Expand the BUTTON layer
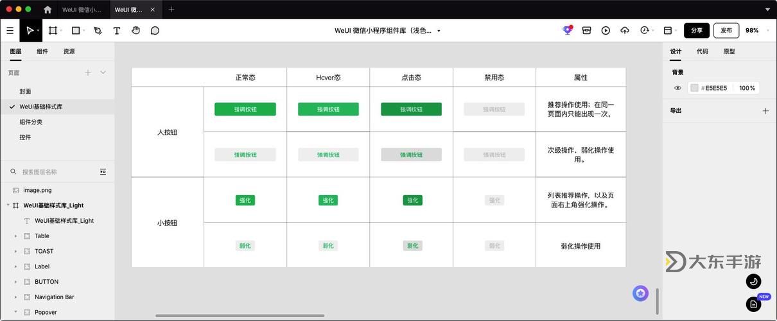This screenshot has height=321, width=777. point(16,282)
